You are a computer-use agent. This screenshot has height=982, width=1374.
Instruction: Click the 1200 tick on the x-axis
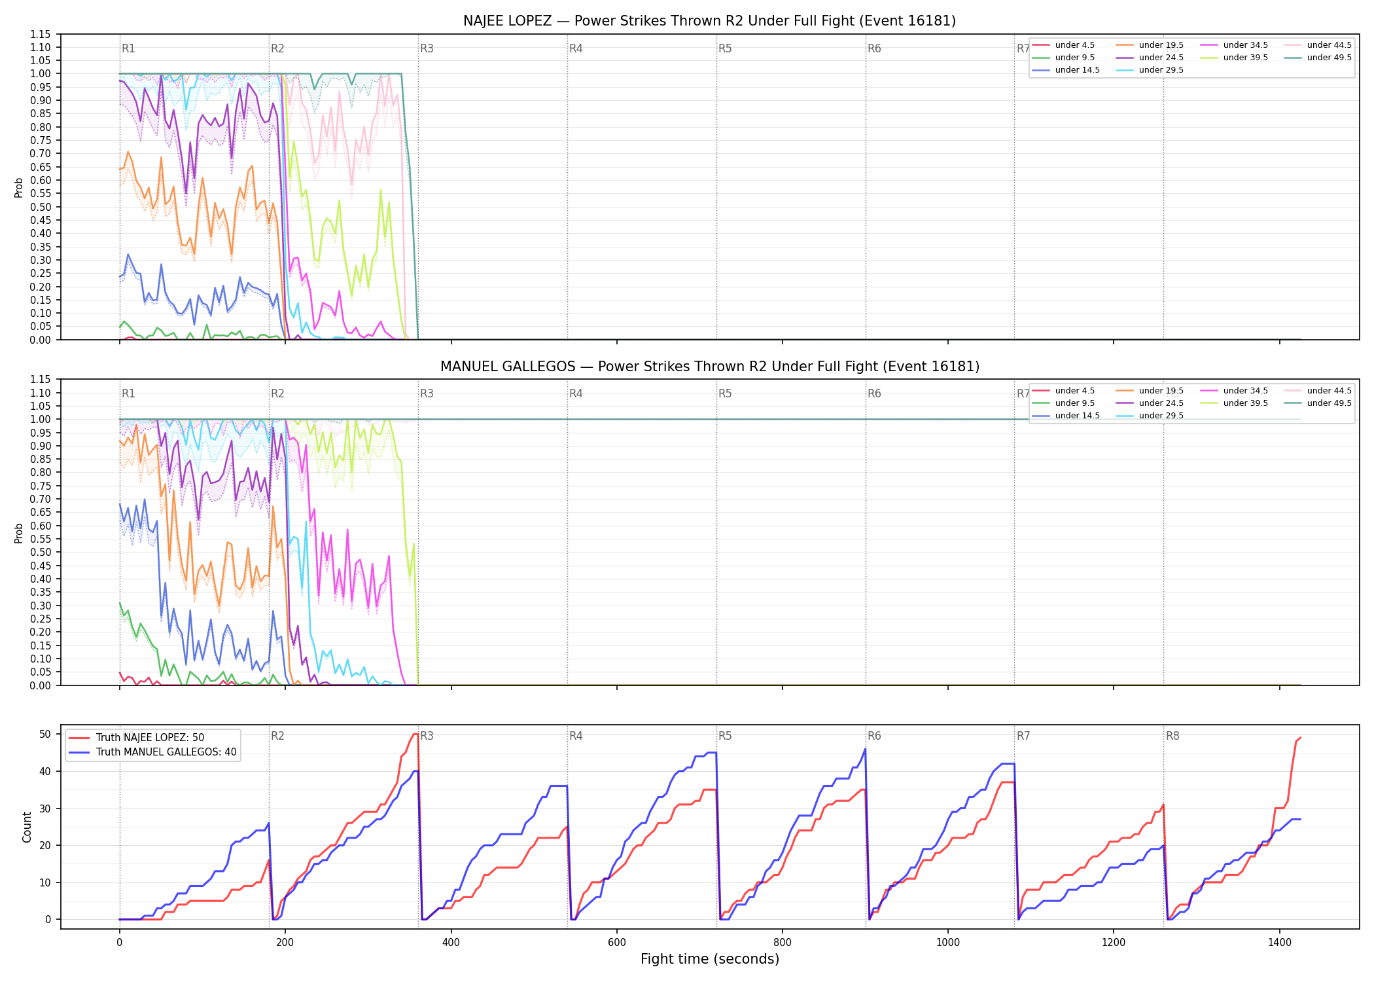tap(1114, 943)
